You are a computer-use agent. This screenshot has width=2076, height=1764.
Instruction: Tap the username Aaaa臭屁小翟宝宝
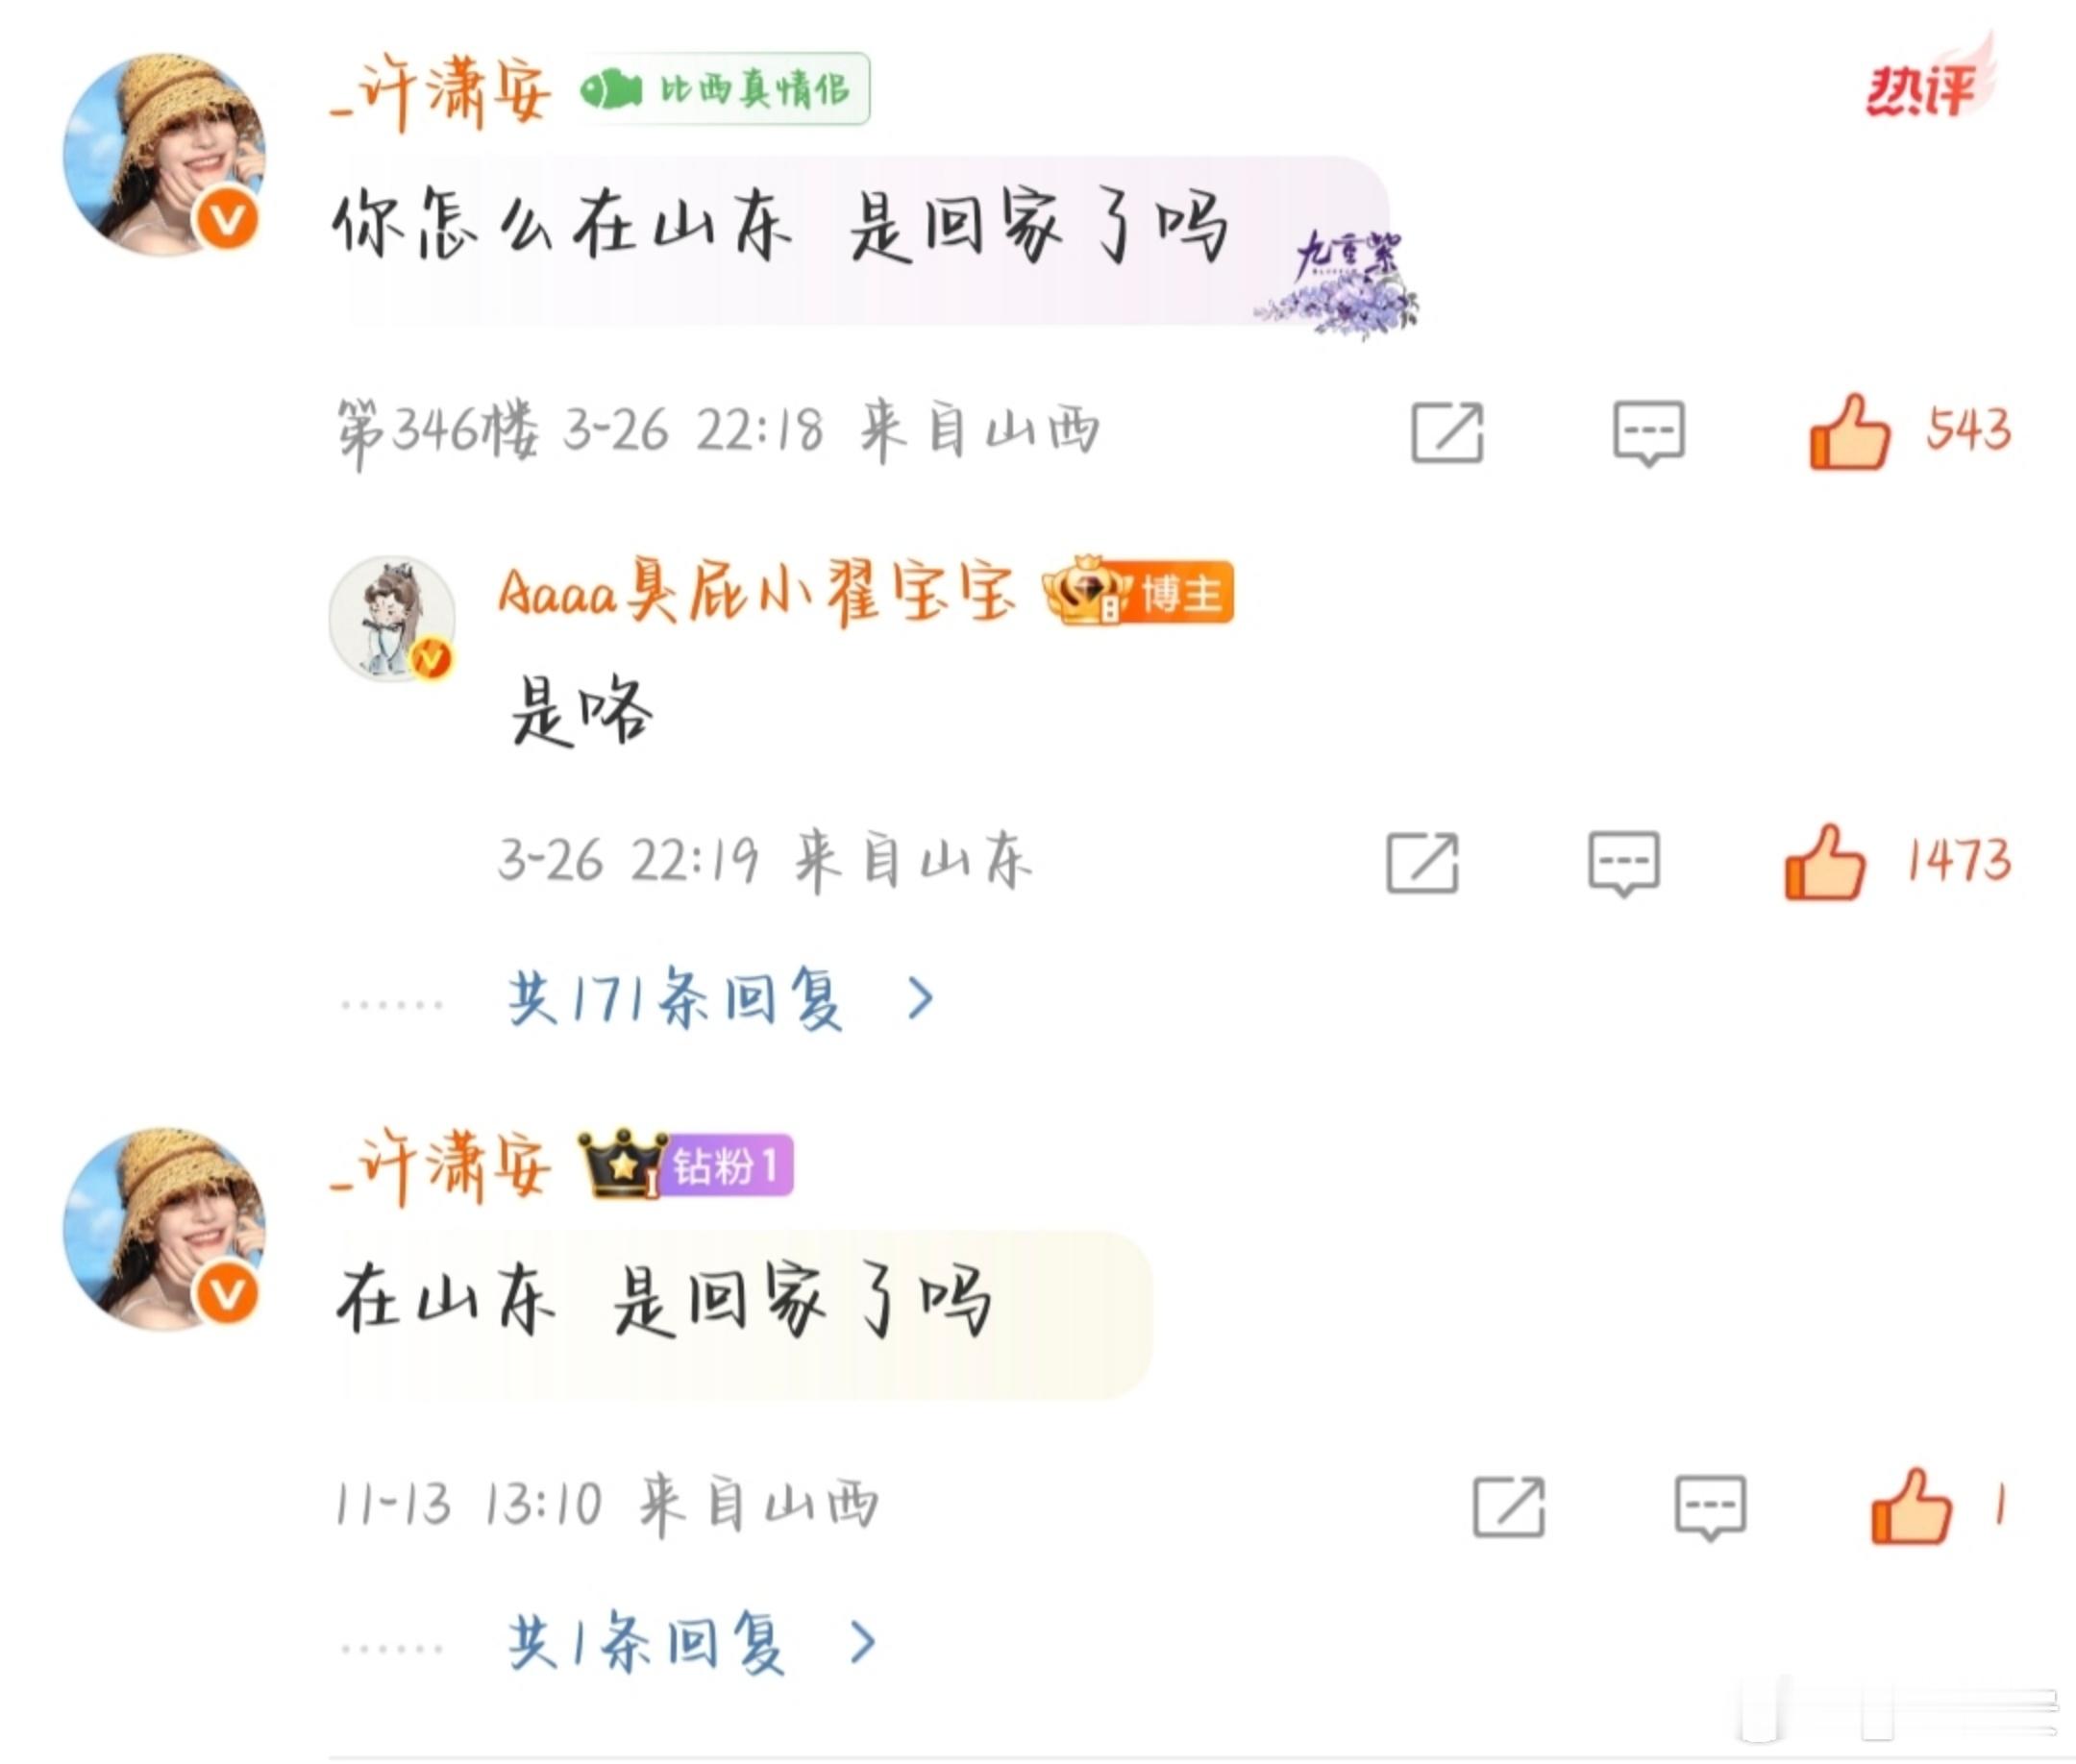[757, 592]
